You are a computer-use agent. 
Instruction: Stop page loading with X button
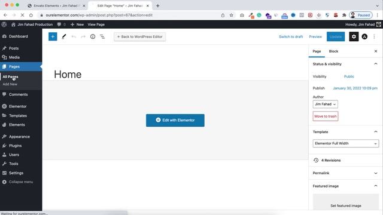pyautogui.click(x=22, y=15)
